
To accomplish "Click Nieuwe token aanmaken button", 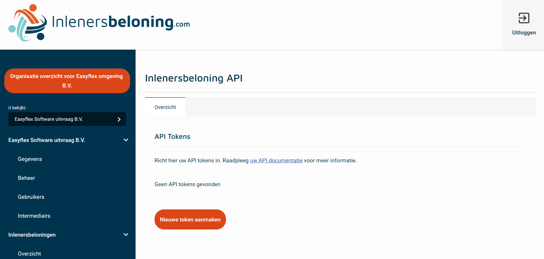I will [190, 219].
